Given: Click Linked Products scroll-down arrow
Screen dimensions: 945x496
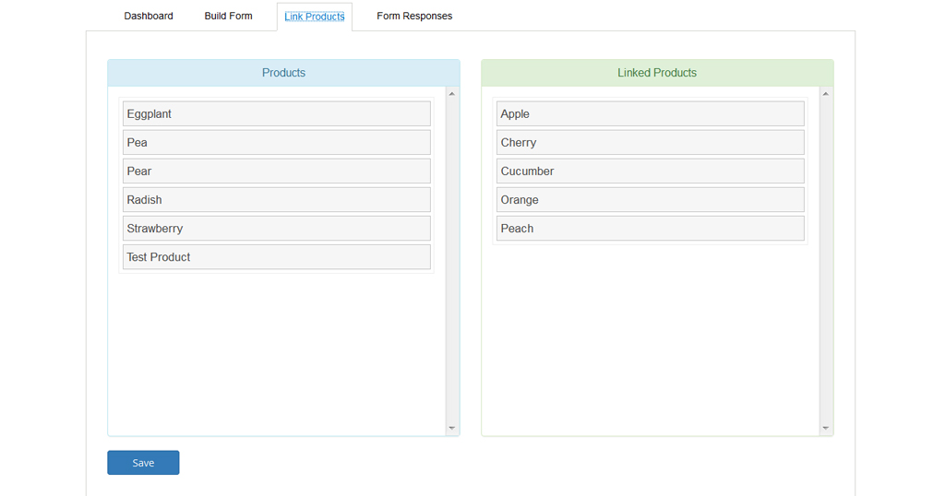Looking at the screenshot, I should point(826,428).
